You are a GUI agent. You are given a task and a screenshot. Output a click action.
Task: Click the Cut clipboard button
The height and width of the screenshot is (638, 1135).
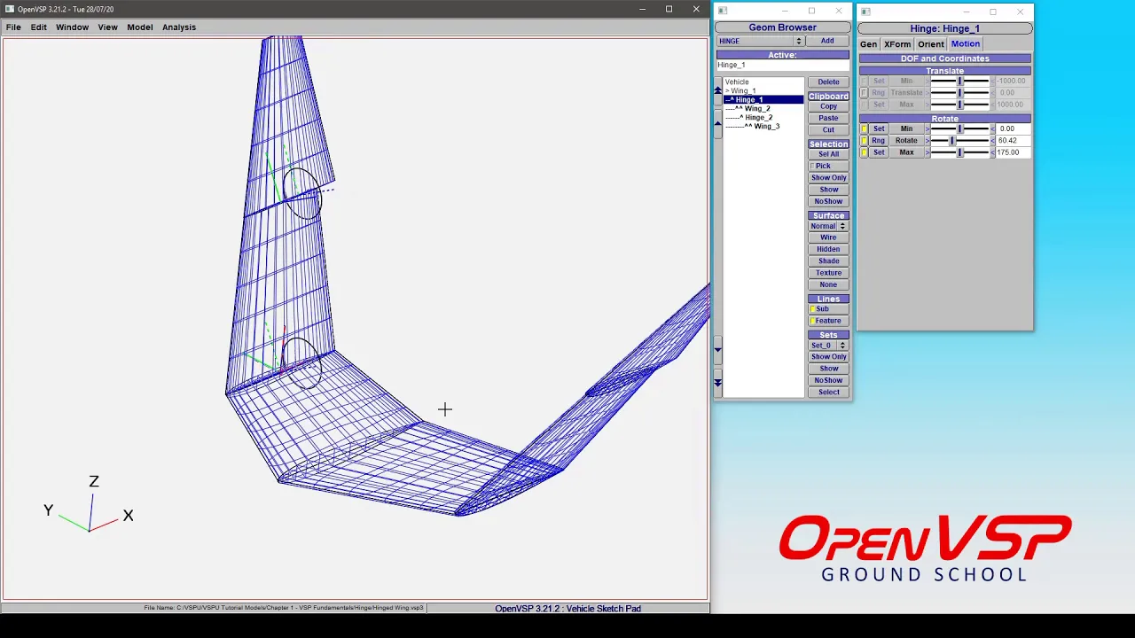click(x=828, y=130)
